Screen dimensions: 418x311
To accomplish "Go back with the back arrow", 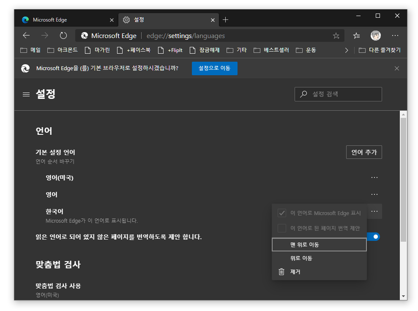I will point(26,35).
